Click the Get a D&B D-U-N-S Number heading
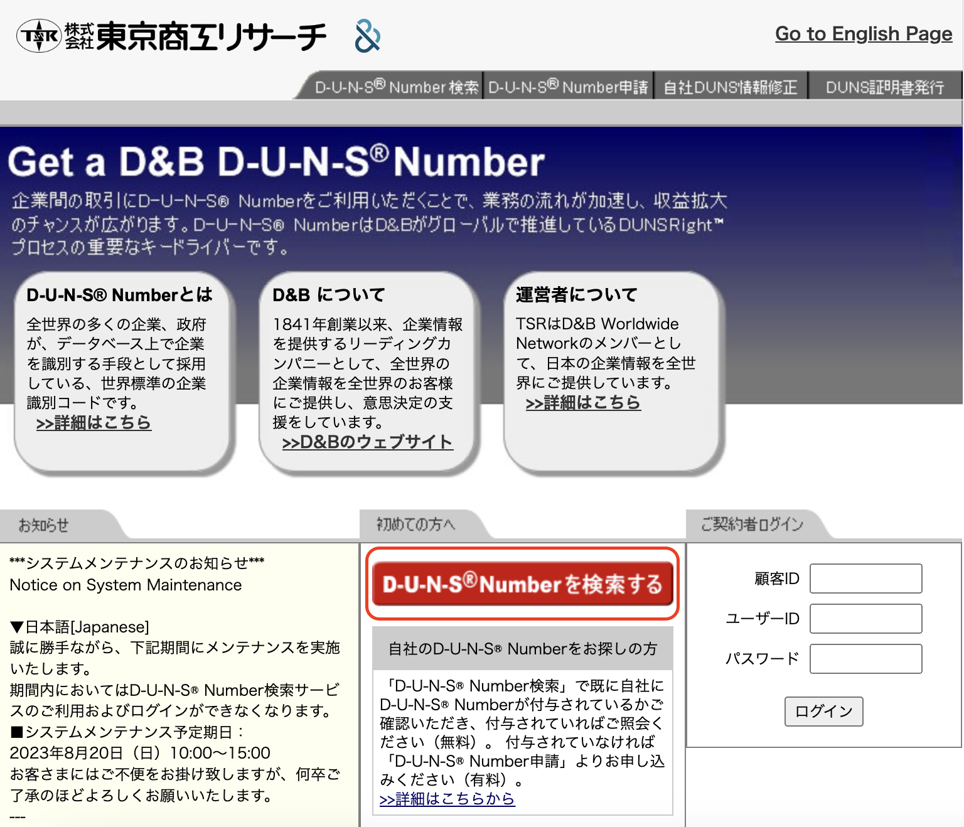The height and width of the screenshot is (827, 964). [x=276, y=162]
